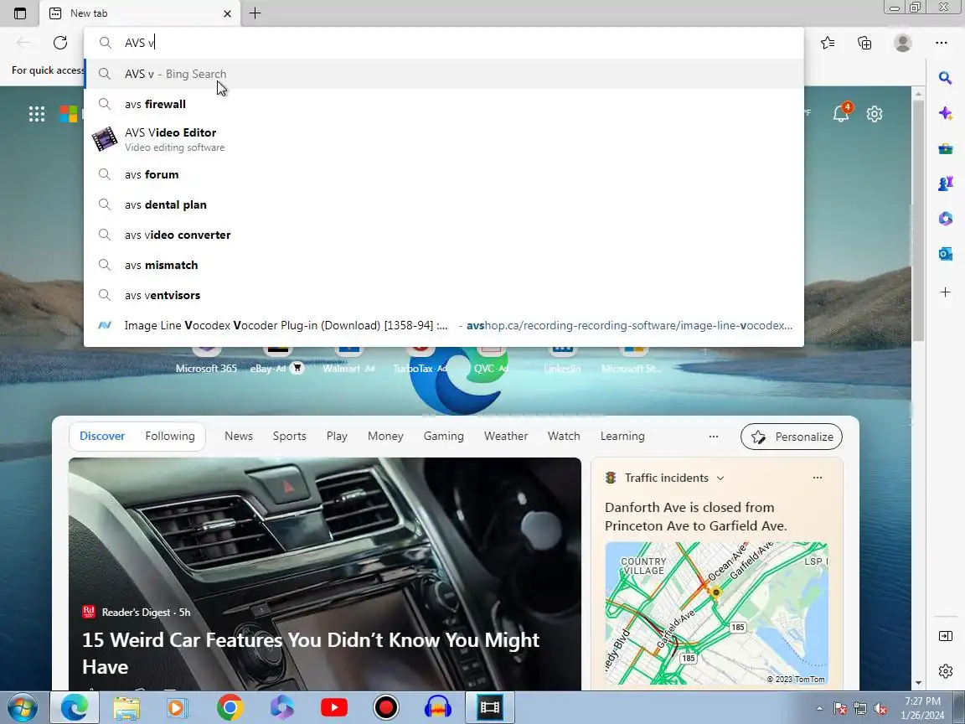Open the traffic map thumbnail
This screenshot has width=965, height=724.
coord(716,613)
